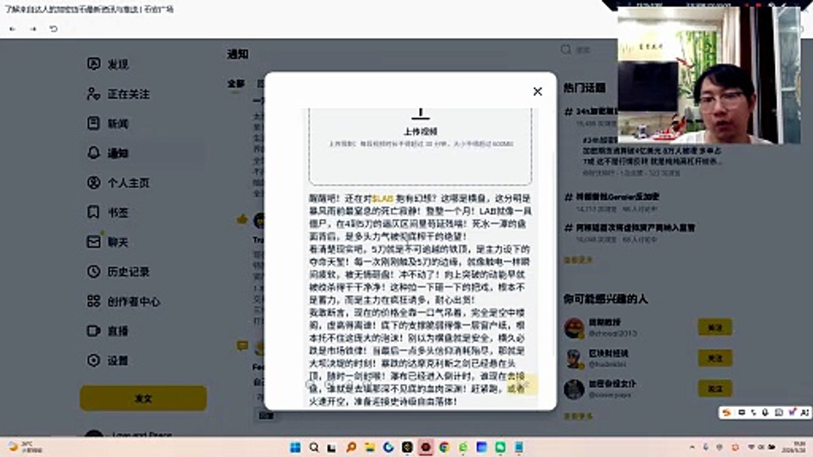Click the comment bubble notification icon
Viewport: 813px width, 457px height.
(242, 346)
